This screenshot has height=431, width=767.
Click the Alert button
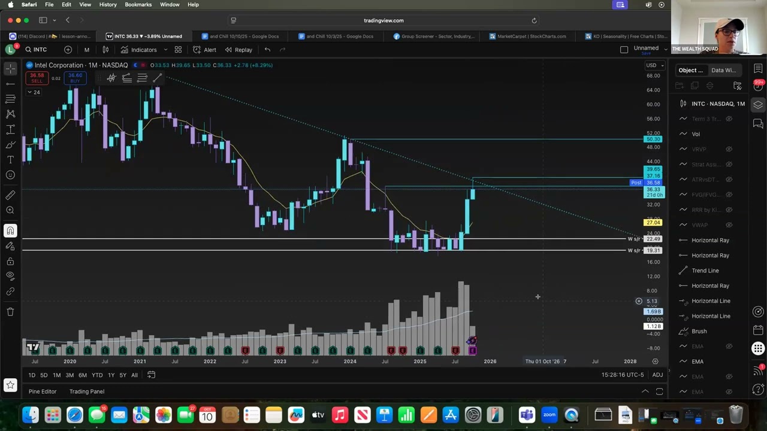click(204, 50)
